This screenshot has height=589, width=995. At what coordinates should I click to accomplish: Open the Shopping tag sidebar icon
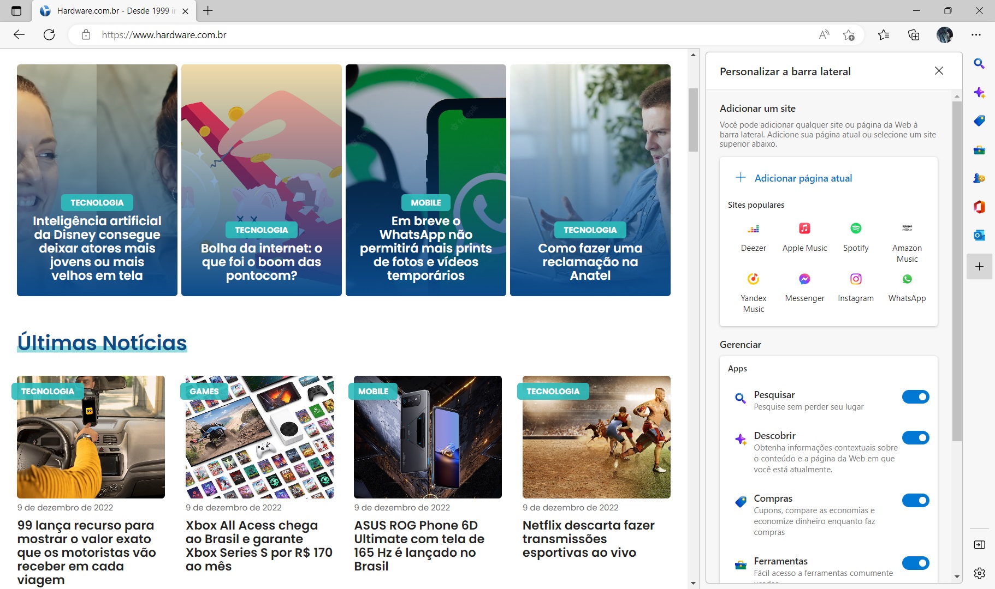click(979, 121)
